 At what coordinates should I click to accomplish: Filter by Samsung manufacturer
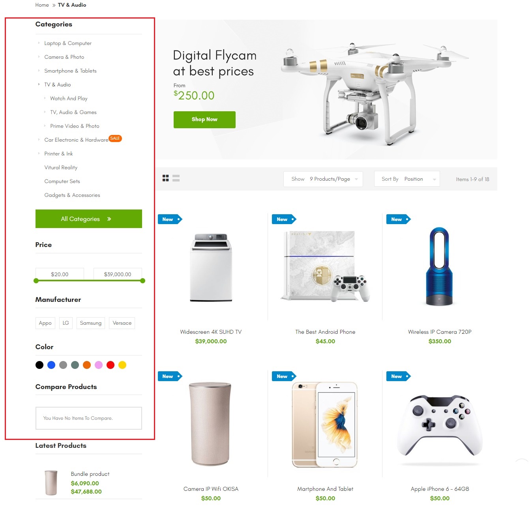[x=91, y=323]
